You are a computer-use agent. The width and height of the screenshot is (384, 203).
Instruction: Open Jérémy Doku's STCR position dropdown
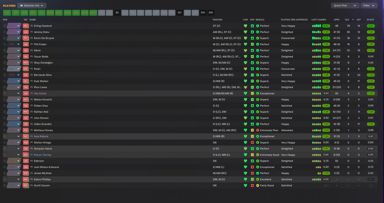pyautogui.click(x=14, y=32)
